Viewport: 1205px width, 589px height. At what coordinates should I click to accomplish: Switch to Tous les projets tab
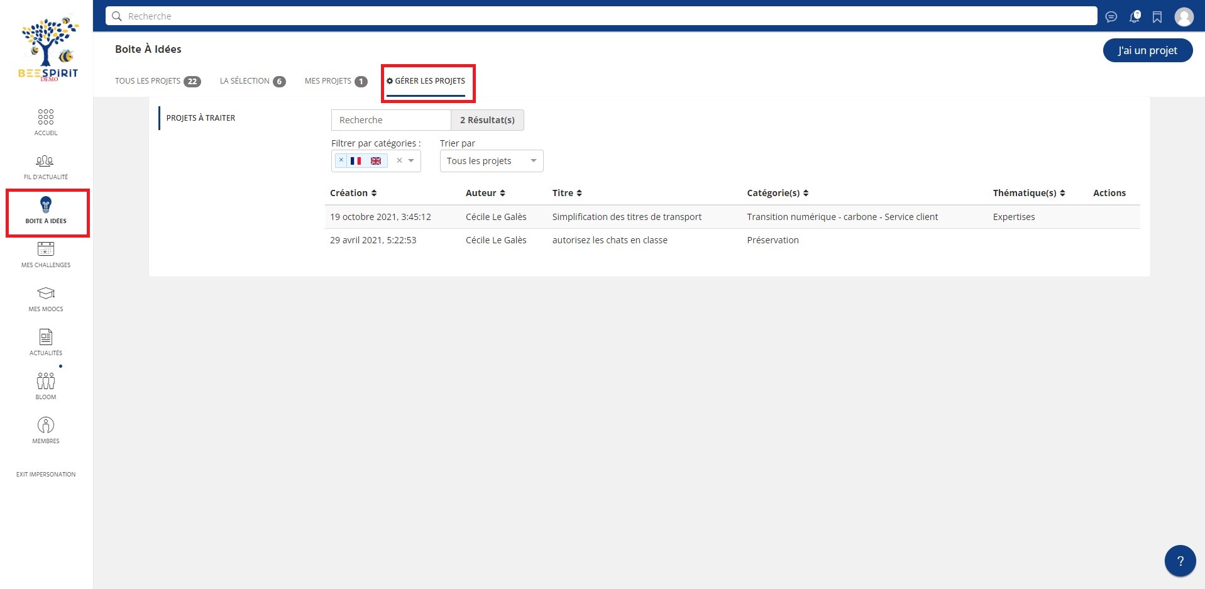click(x=158, y=81)
